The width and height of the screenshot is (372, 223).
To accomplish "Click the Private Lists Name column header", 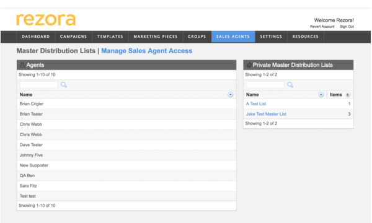I will 252,95.
